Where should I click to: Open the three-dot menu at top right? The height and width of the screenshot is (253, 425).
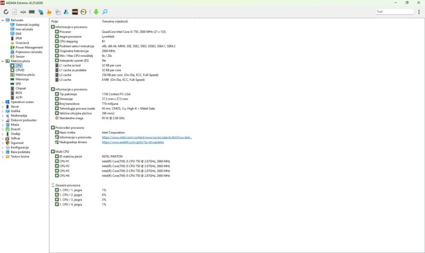point(419,12)
